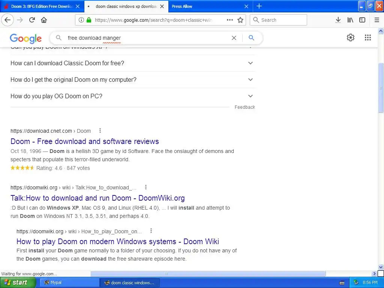Select the doom classic windows xp tab
Screen dimensions: 384x288
click(x=126, y=6)
